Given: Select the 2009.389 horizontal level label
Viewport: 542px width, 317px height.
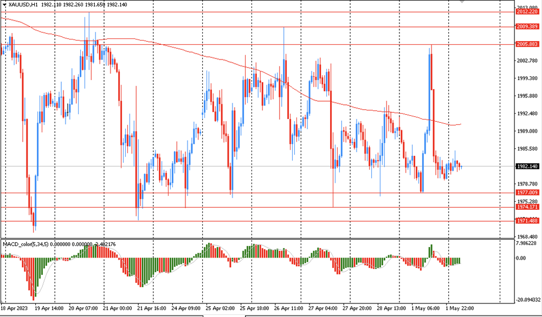Looking at the screenshot, I should 527,27.
